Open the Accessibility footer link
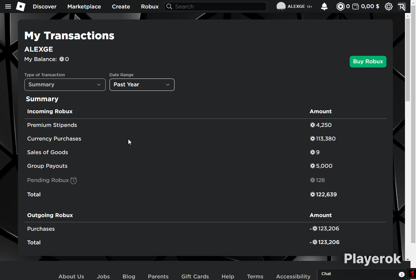This screenshot has width=416, height=280. (293, 276)
